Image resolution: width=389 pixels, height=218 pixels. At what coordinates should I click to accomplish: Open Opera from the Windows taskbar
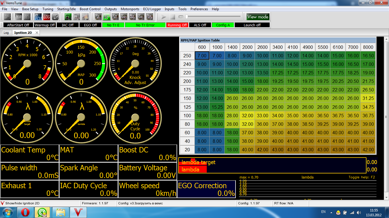pos(25,212)
